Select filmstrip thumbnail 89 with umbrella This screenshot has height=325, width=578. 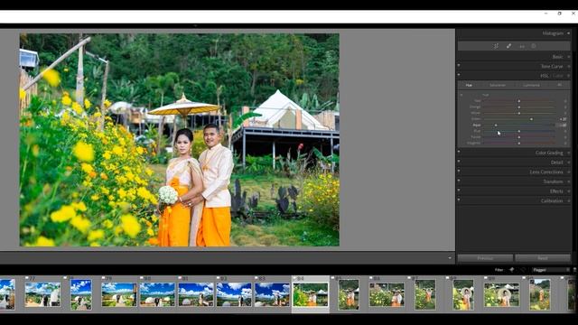pos(502,294)
